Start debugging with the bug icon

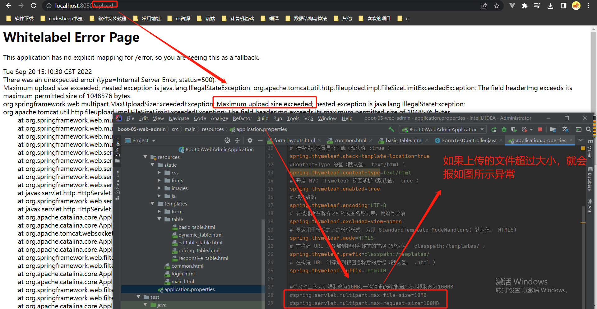[504, 130]
